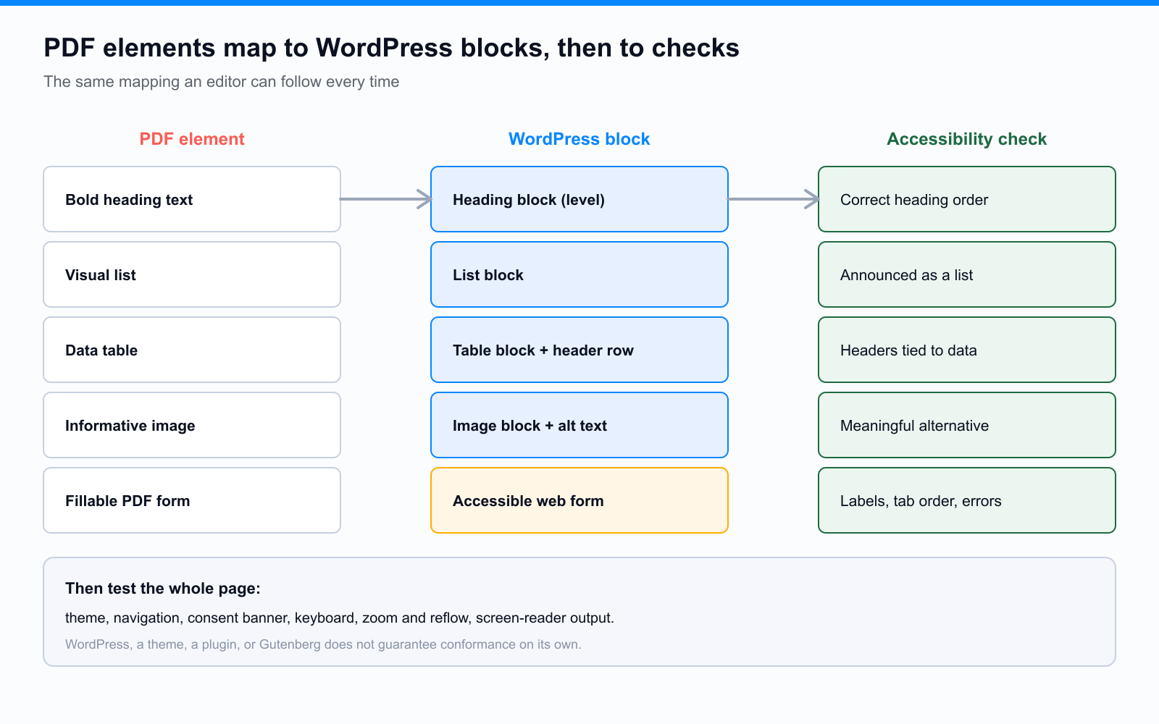This screenshot has width=1159, height=724.
Task: Click the "Then test the whole page:" heading
Action: click(x=163, y=589)
